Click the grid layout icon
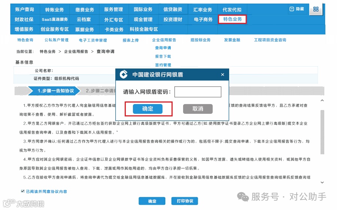The width and height of the screenshot is (337, 210). pos(316,9)
